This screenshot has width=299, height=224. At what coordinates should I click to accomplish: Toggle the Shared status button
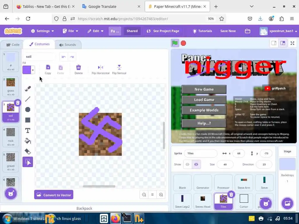132,31
